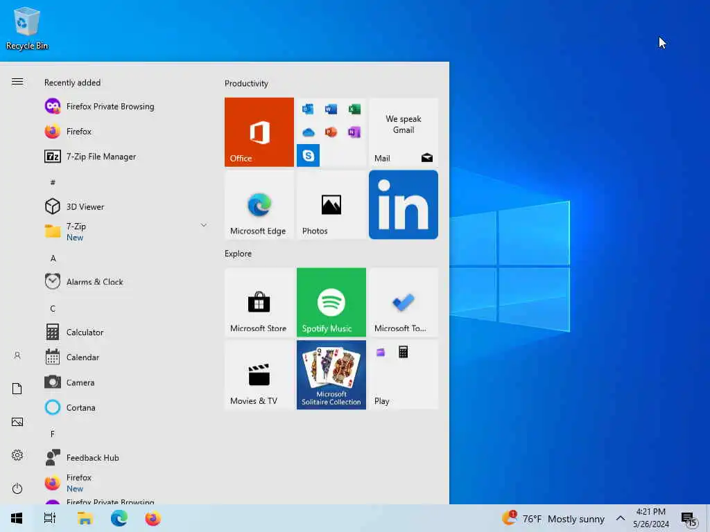Expand the Start menu hamburger button
Image resolution: width=710 pixels, height=532 pixels.
[17, 82]
